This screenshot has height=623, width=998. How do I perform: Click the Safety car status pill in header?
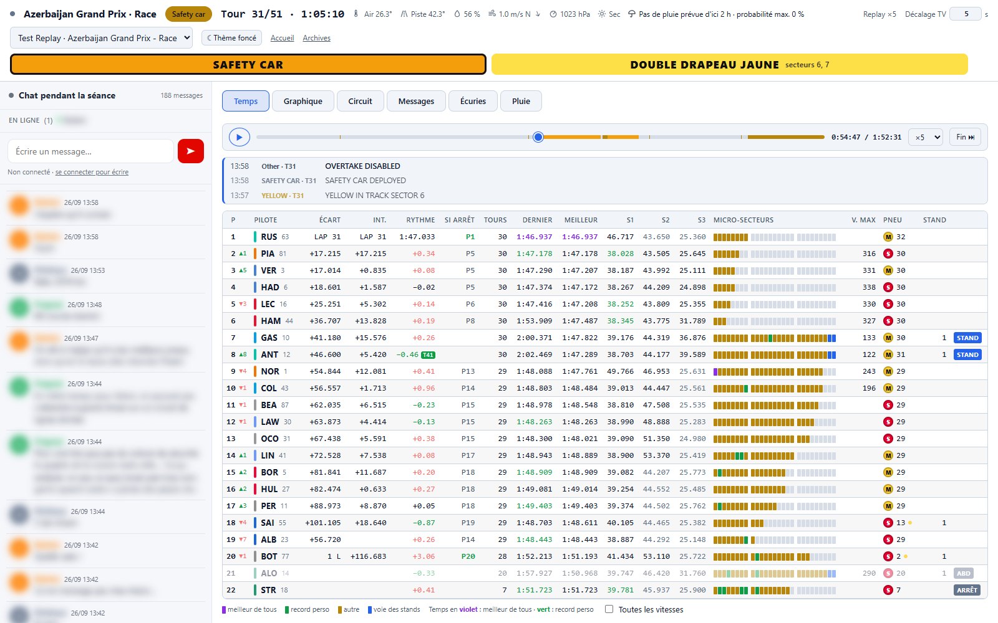coord(188,14)
